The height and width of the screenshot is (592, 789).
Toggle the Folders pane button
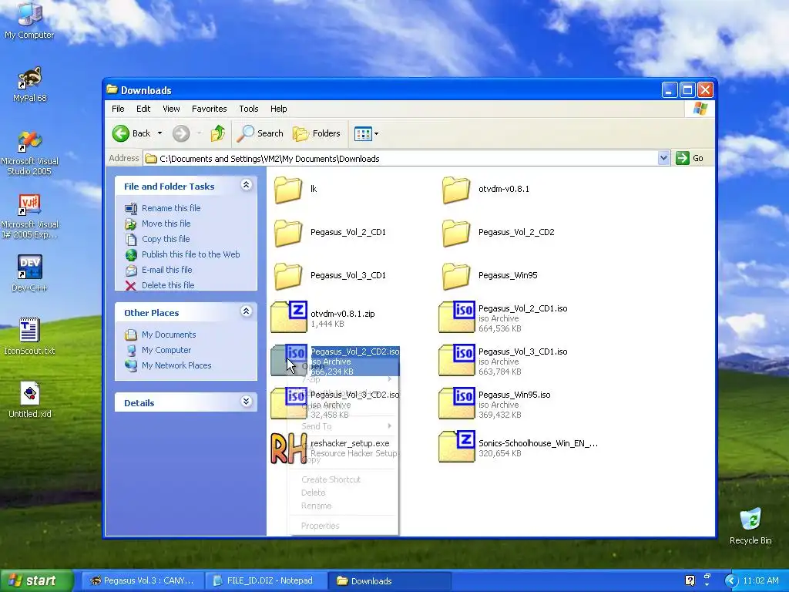click(317, 133)
